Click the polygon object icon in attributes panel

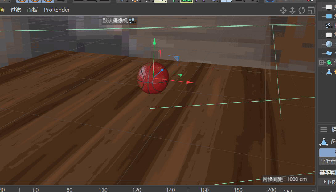(x=324, y=142)
